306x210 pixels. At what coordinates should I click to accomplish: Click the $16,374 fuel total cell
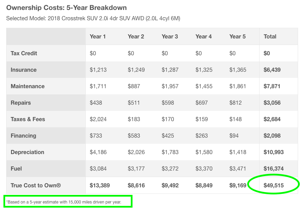tap(272, 168)
